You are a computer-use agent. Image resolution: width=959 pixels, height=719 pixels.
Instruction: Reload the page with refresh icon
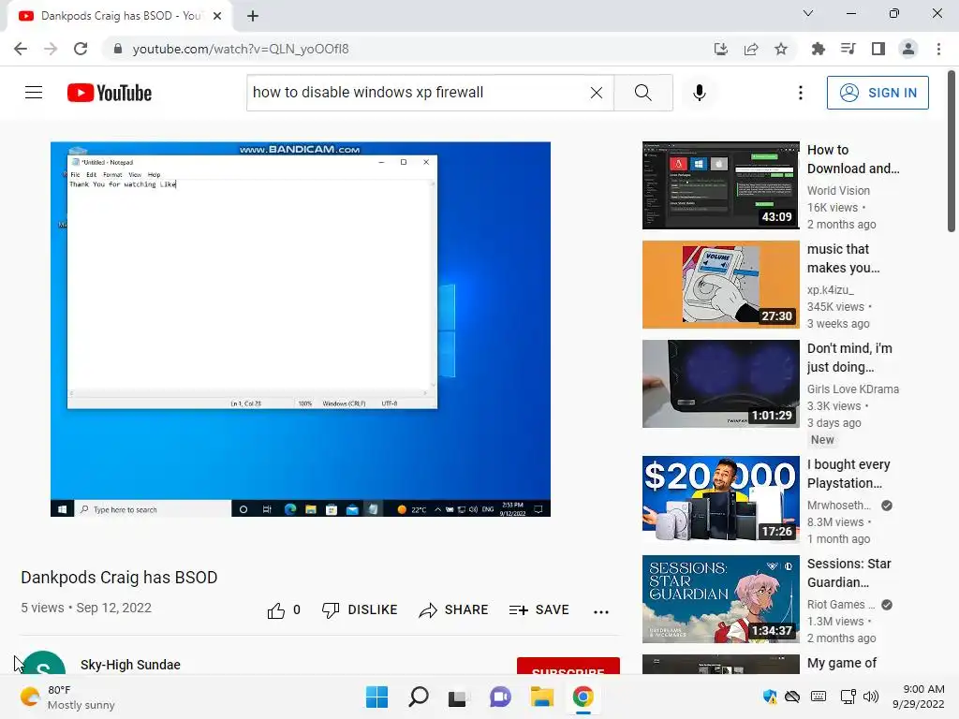[81, 49]
